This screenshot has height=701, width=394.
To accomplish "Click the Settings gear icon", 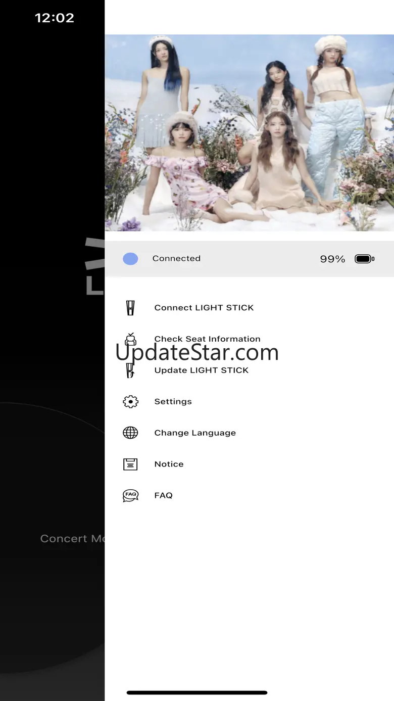I will 130,402.
